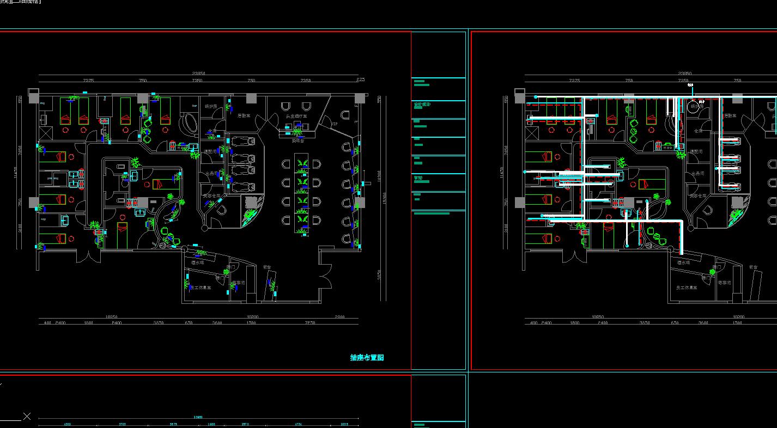
Task: Select 员工休息室 label in socket layout plan
Action: [x=200, y=288]
